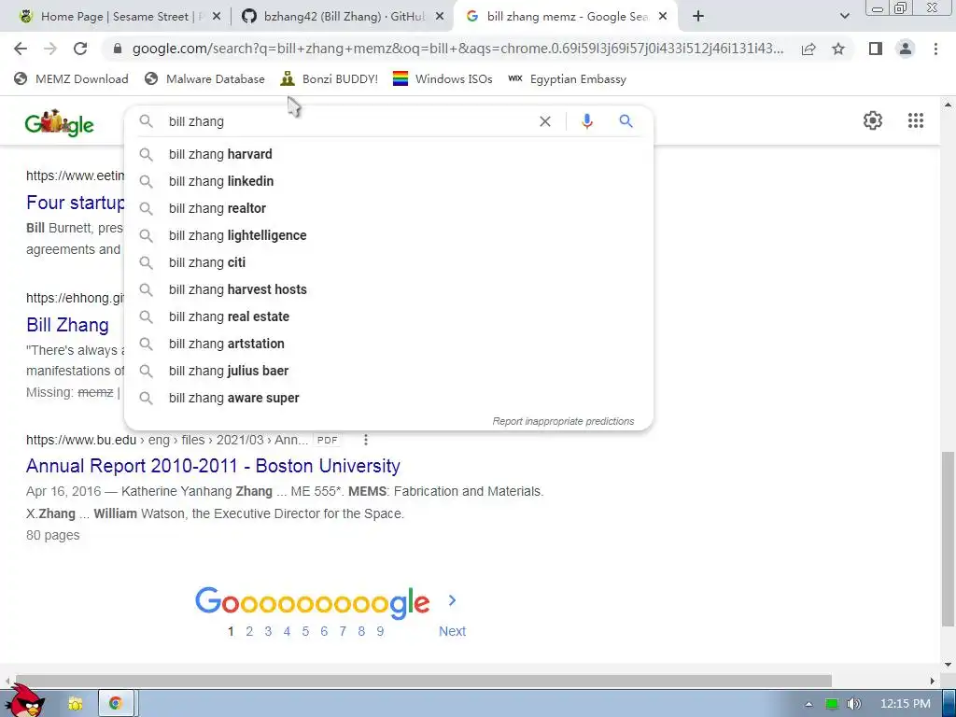Open the browser side panel
The width and height of the screenshot is (956, 717).
click(876, 49)
